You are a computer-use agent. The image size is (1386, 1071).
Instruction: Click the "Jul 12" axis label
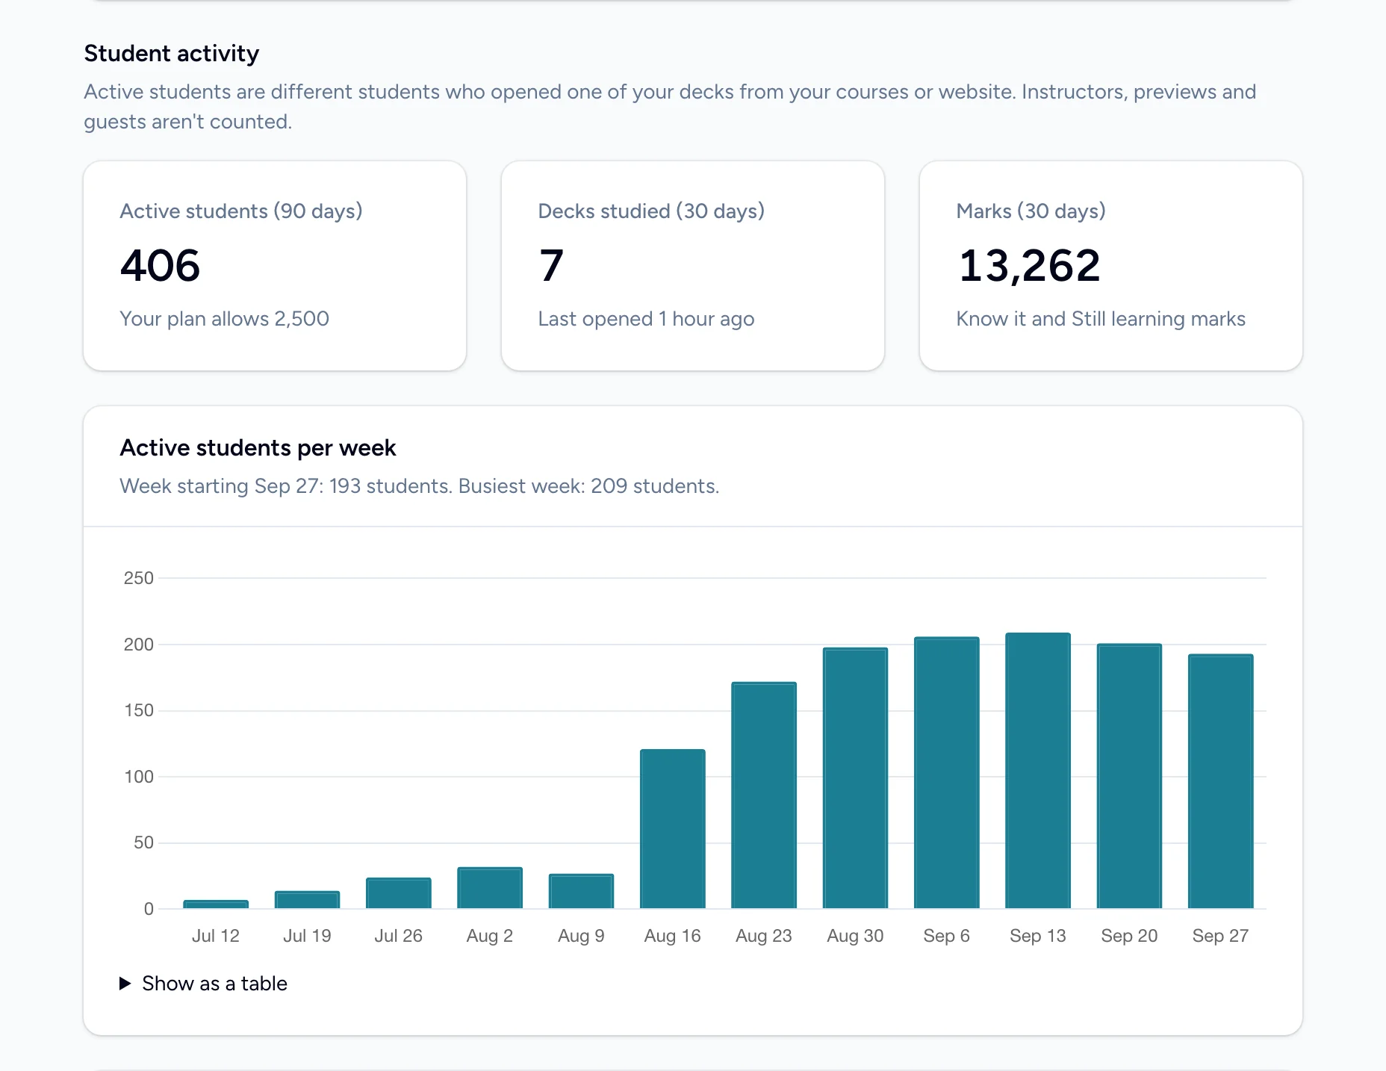coord(216,936)
